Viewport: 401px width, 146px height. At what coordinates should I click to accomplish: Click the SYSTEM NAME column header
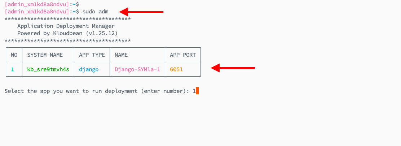pos(45,55)
